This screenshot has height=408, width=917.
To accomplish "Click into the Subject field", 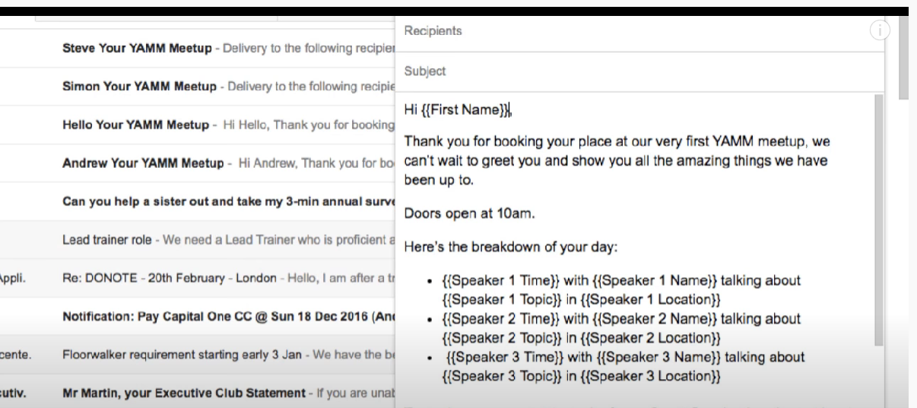I will click(x=639, y=71).
